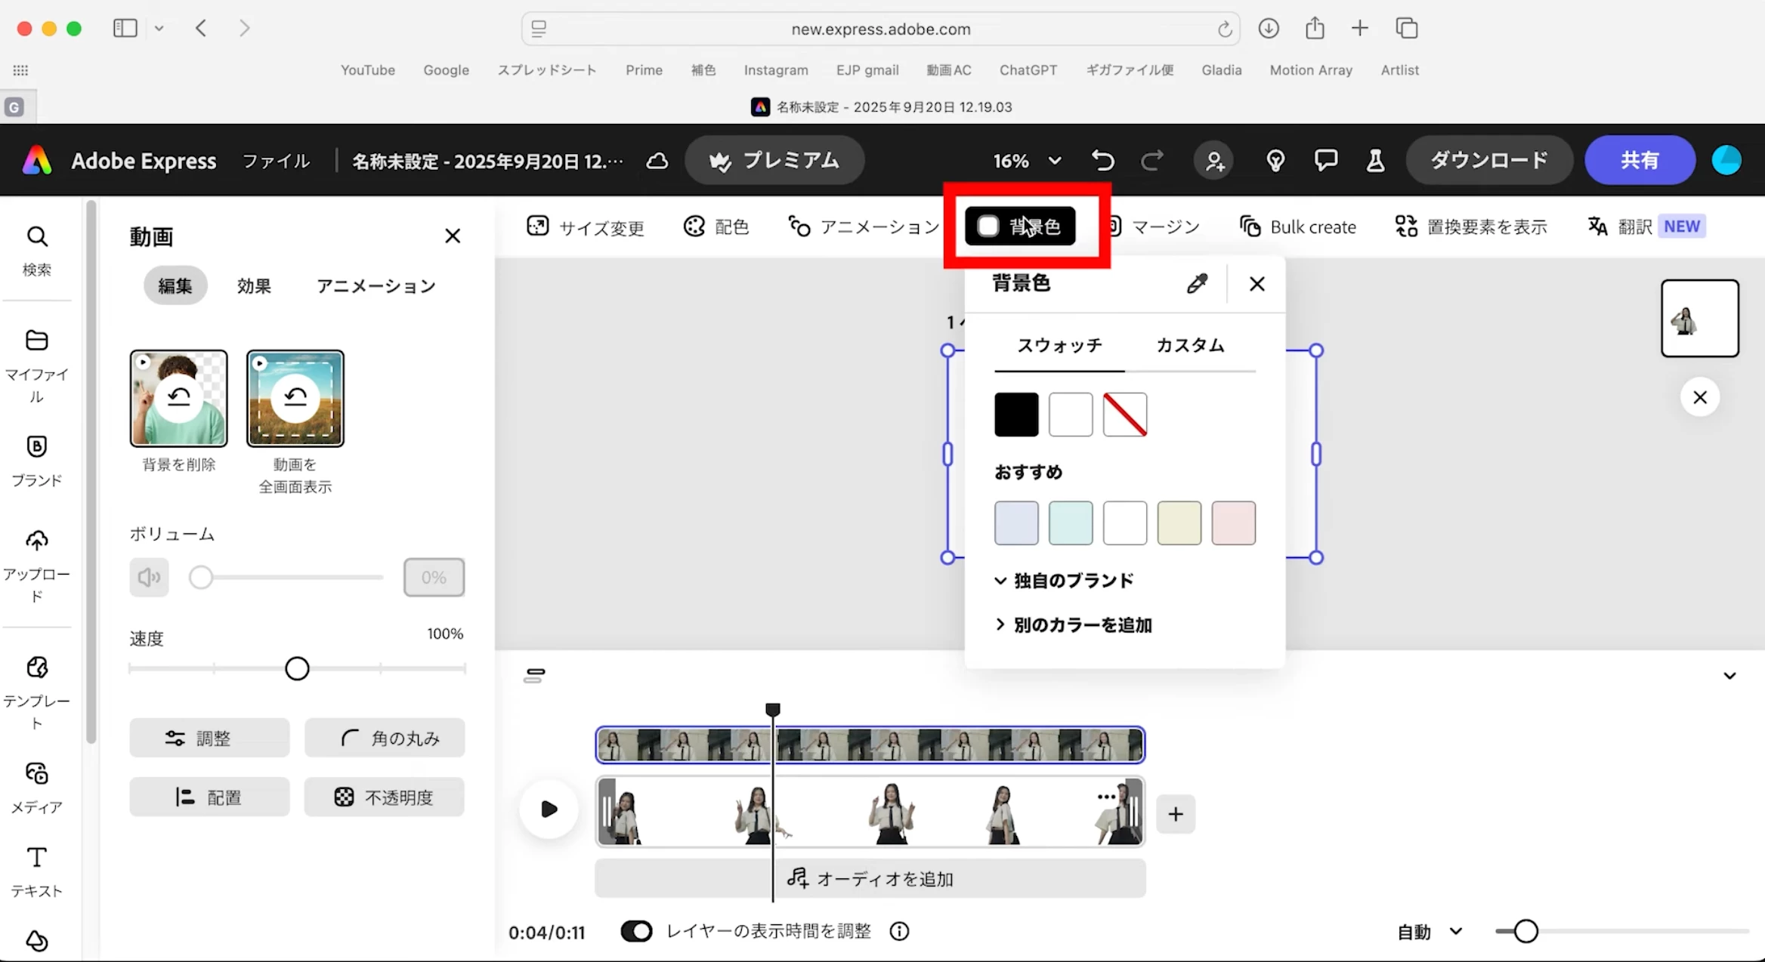Play the video timeline
Viewport: 1765px width, 962px height.
pyautogui.click(x=549, y=809)
